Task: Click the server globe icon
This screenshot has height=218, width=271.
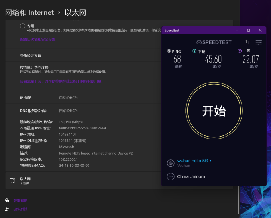Action: [x=171, y=163]
